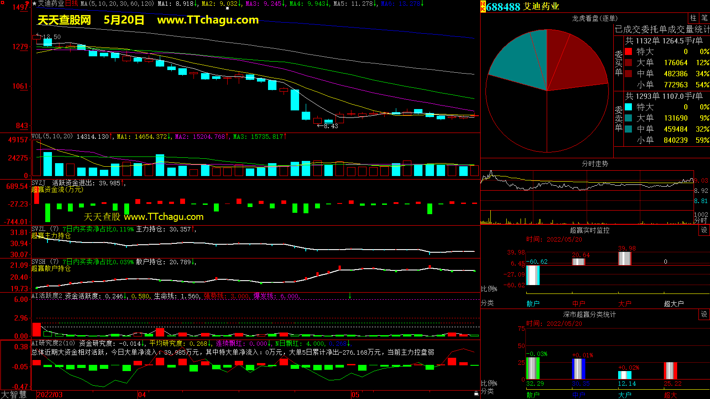Switch to 柱 bar view
Viewport: 710px width, 399px height.
coord(693,18)
